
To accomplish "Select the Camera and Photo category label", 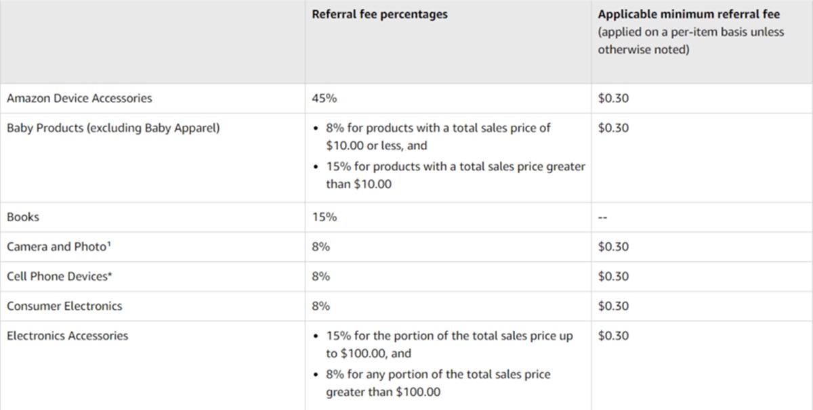I will point(58,247).
